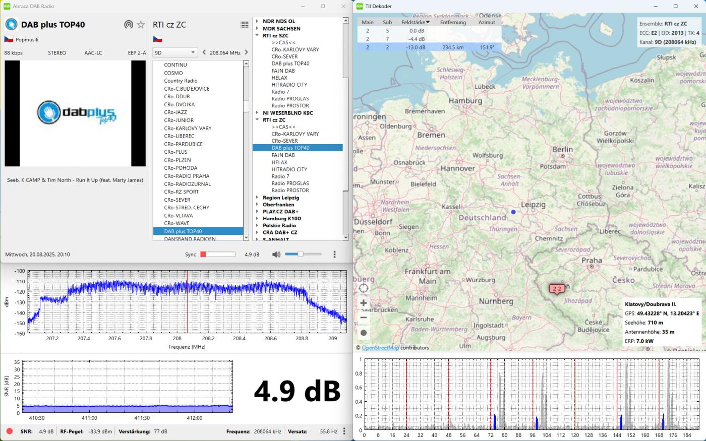The image size is (706, 441).
Task: Expand the Oberfranken ensemble
Action: tap(257, 205)
